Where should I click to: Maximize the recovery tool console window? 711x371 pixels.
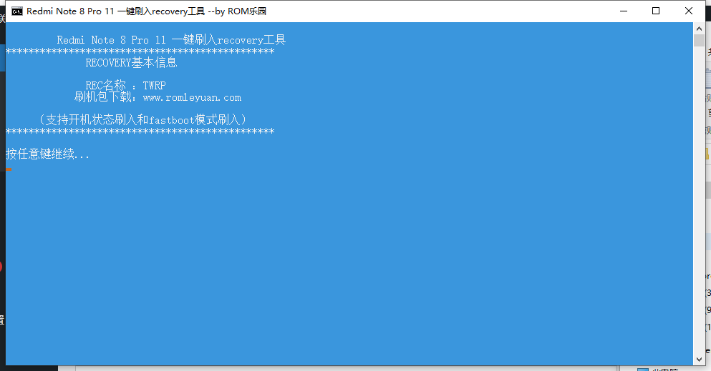[656, 11]
